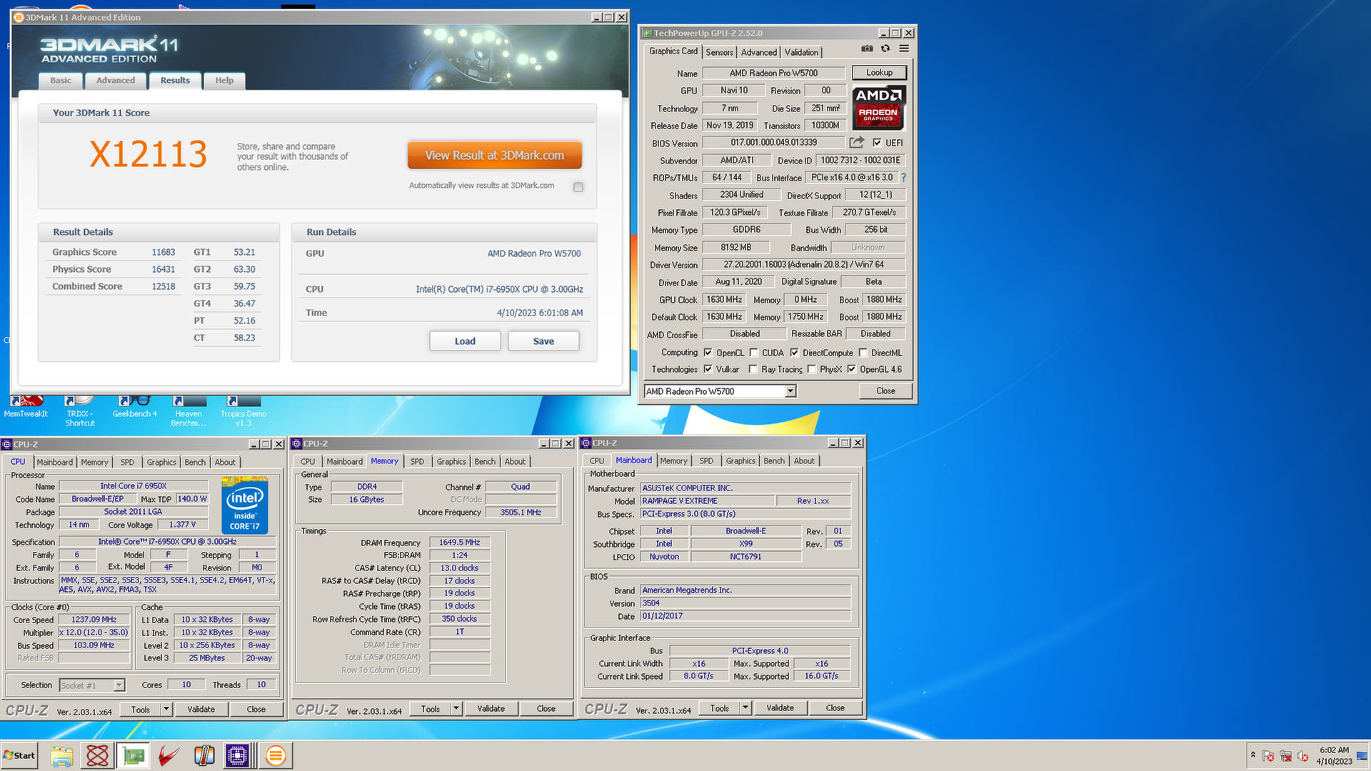Screen dimensions: 1371x771
Task: Expand Tools dropdown arrow in CPU tab CPU-Z window
Action: 166,709
